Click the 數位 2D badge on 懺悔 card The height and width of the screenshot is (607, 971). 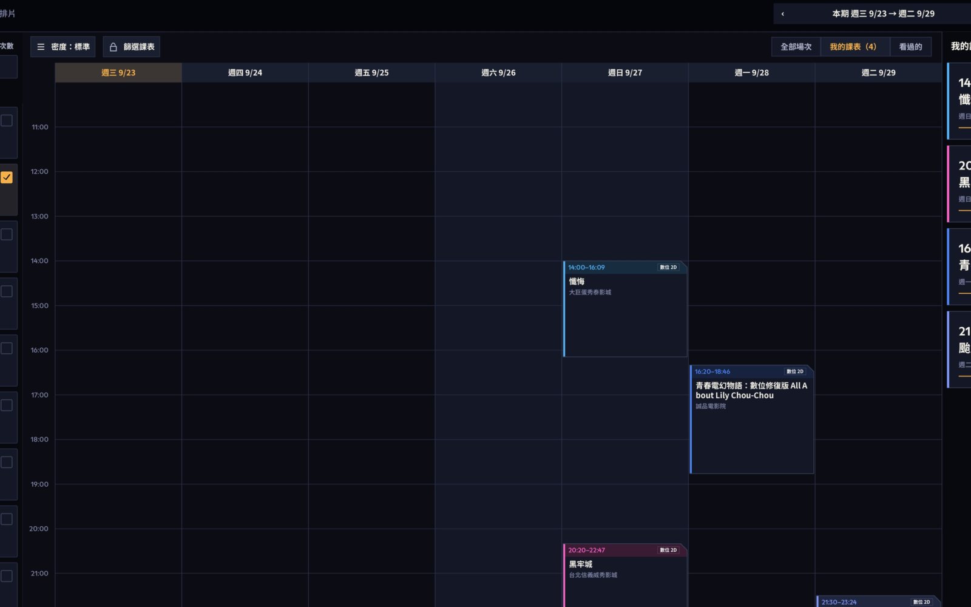click(668, 267)
